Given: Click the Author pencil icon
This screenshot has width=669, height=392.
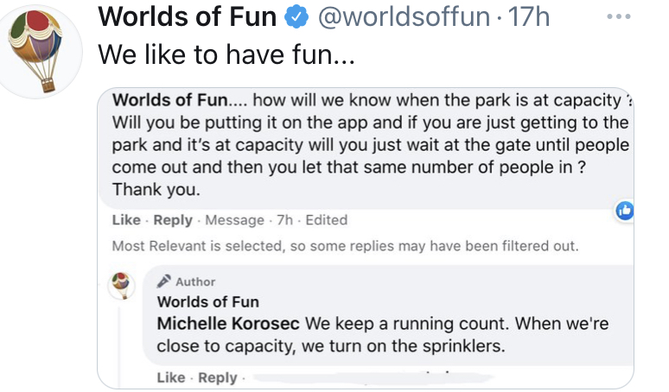Looking at the screenshot, I should point(164,281).
